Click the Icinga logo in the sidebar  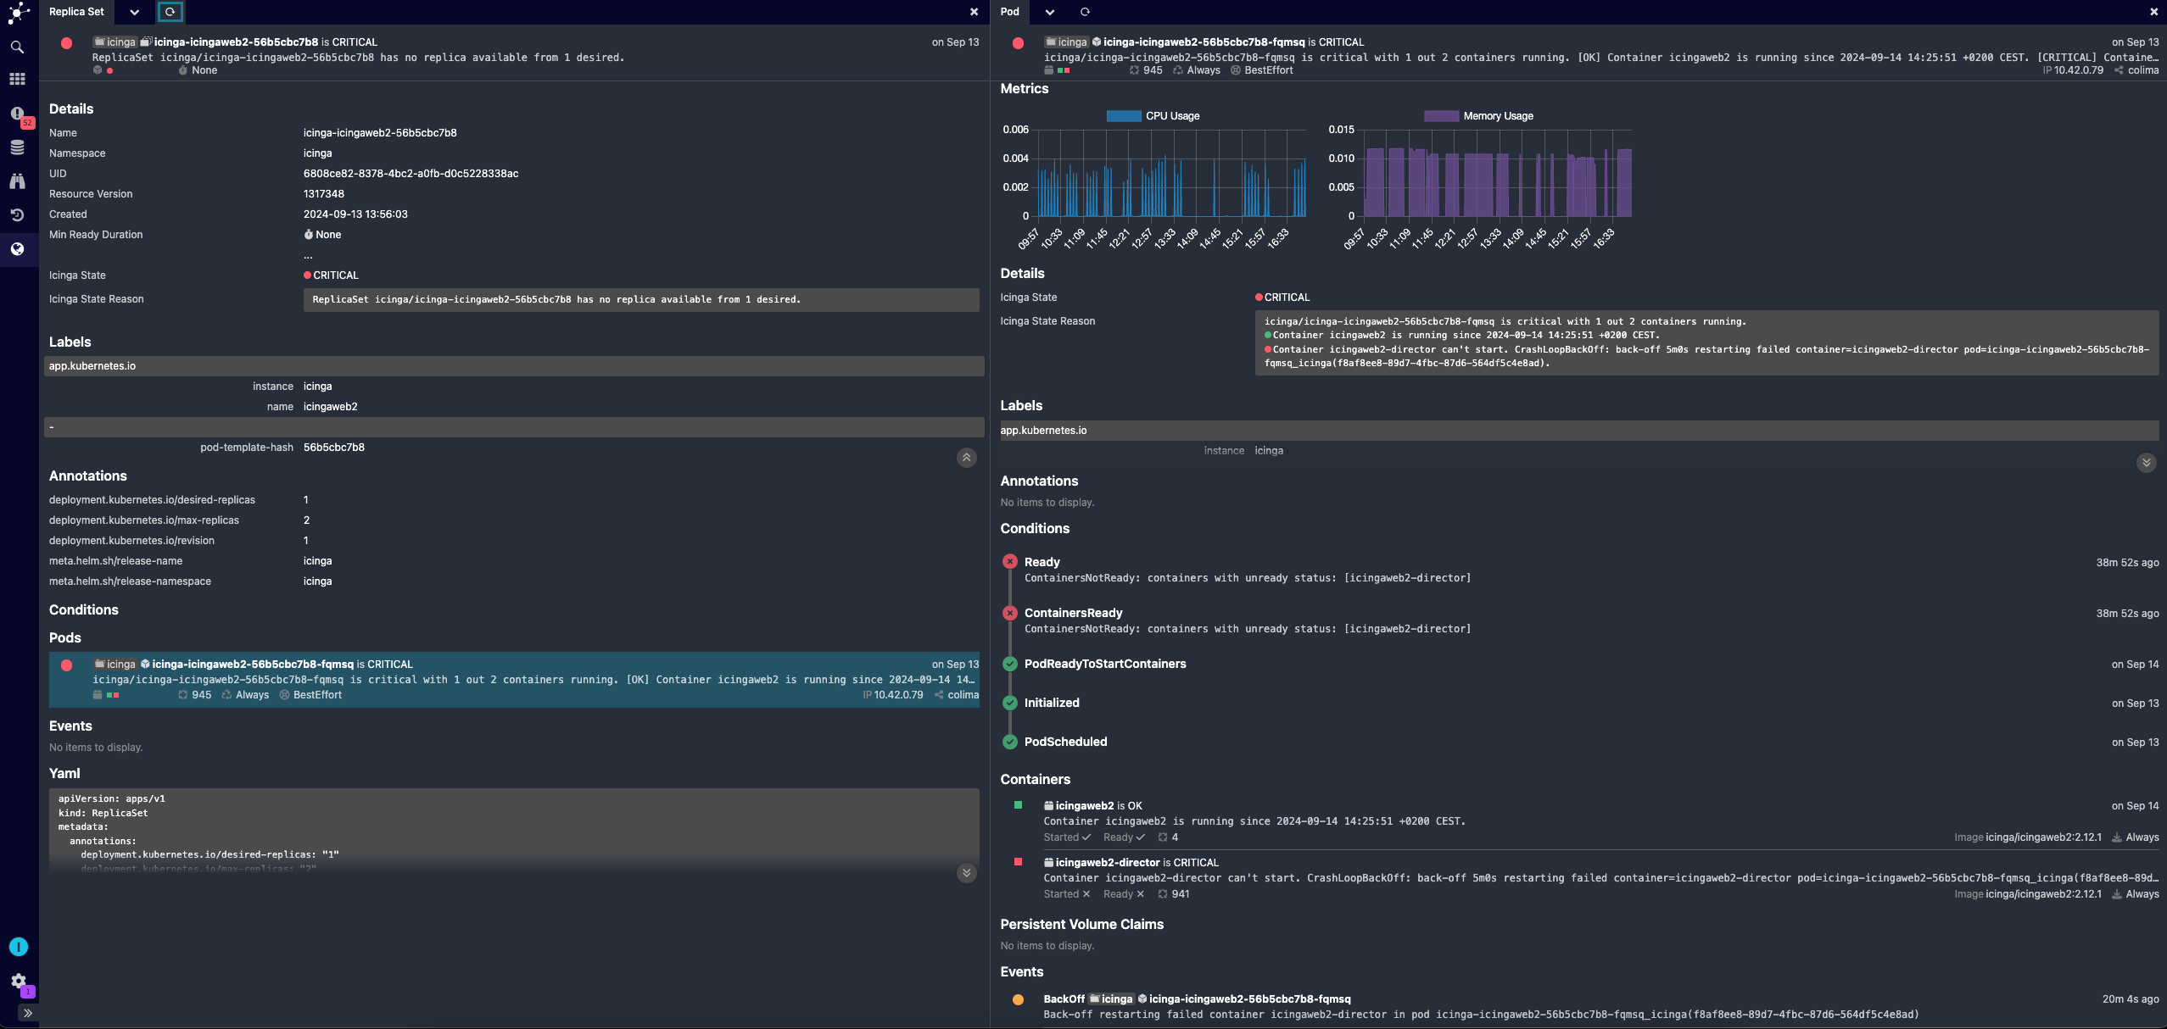coord(19,13)
